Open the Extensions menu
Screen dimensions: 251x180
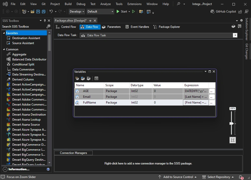[135, 4]
